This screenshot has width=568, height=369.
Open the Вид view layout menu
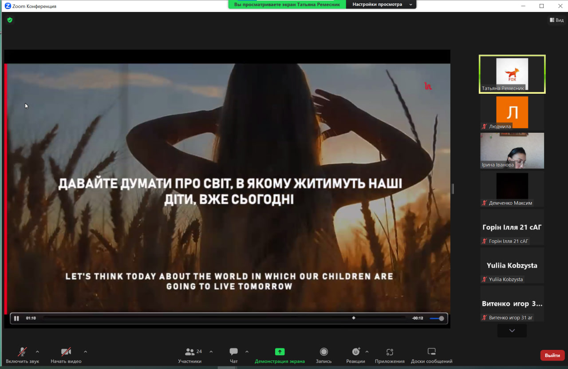tap(556, 20)
